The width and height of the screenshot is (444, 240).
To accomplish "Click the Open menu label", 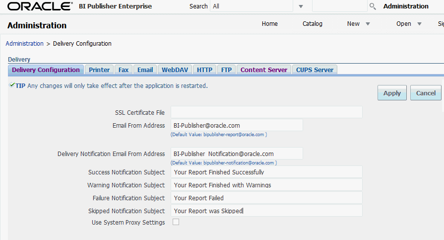I will tap(404, 24).
